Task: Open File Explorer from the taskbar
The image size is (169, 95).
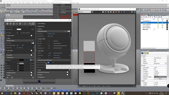Action: [x=15, y=93]
